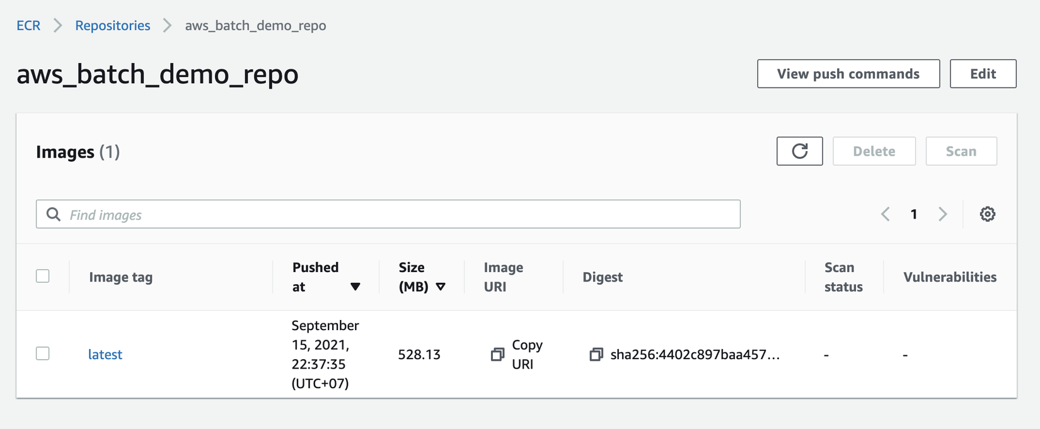Sort by Size (MB) column arrow

[x=441, y=287]
